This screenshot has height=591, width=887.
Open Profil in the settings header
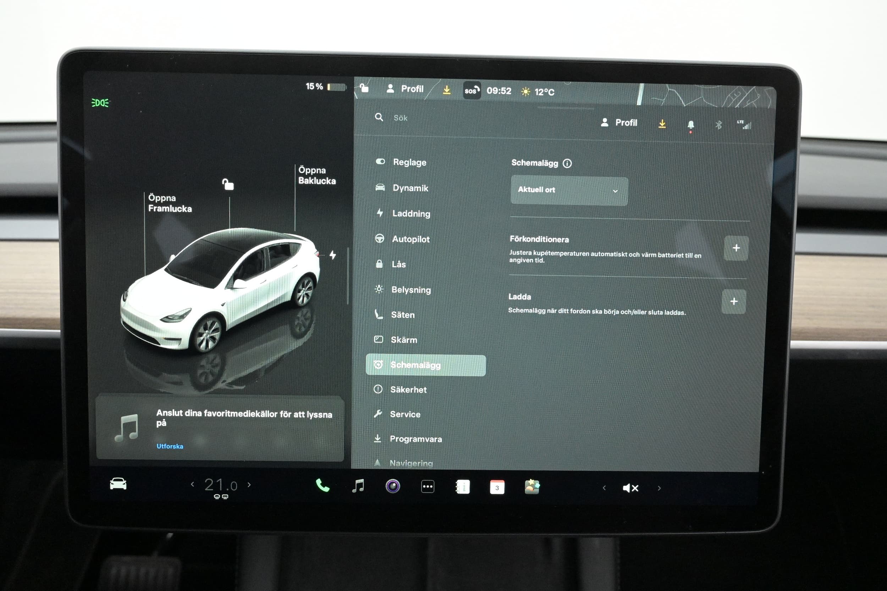(619, 123)
